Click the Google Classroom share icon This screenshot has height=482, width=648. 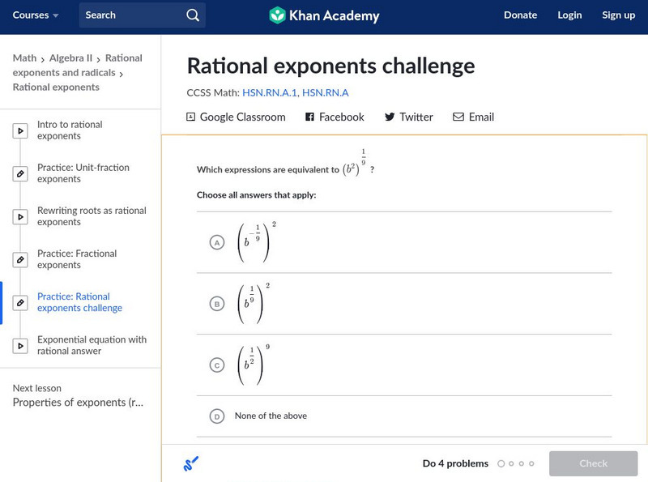pos(191,117)
